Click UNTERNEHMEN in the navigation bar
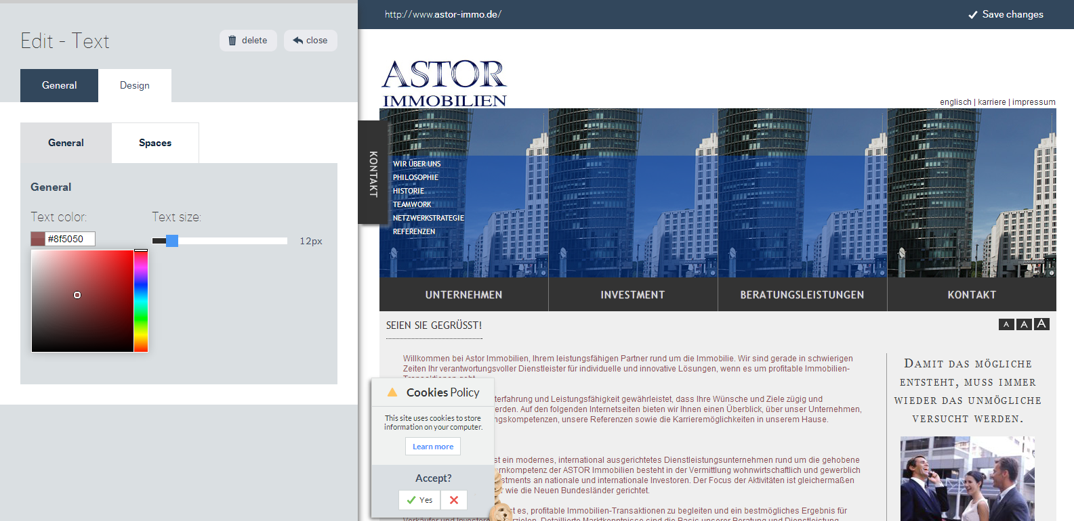 [464, 295]
